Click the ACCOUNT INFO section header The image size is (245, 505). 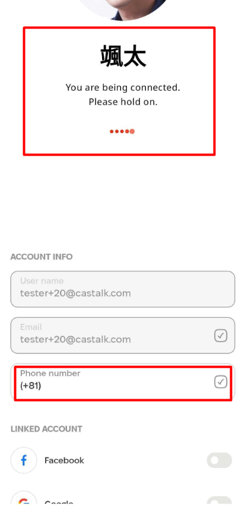coord(42,257)
